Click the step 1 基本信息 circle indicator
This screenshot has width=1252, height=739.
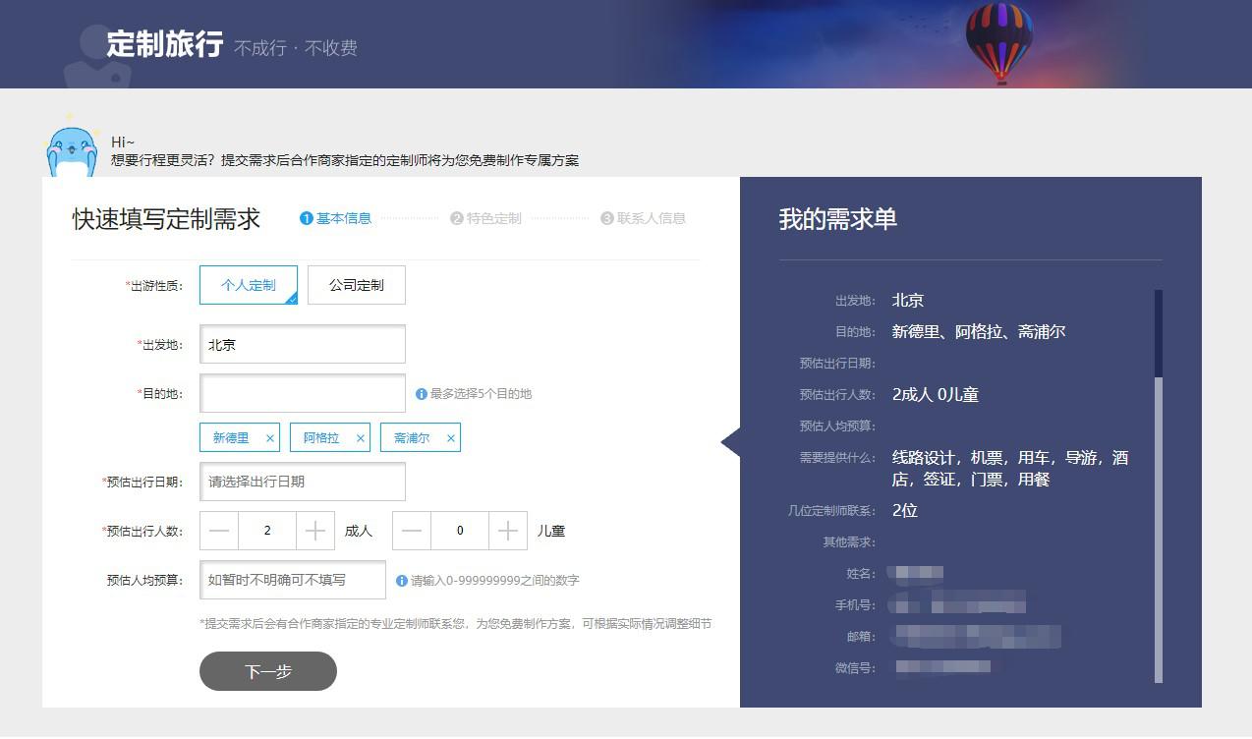[x=306, y=218]
